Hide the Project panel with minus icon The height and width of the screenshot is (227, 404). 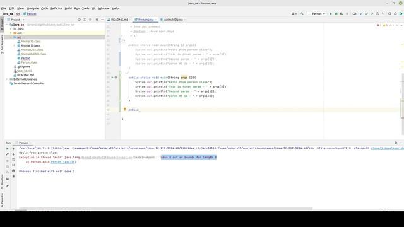coord(102,20)
